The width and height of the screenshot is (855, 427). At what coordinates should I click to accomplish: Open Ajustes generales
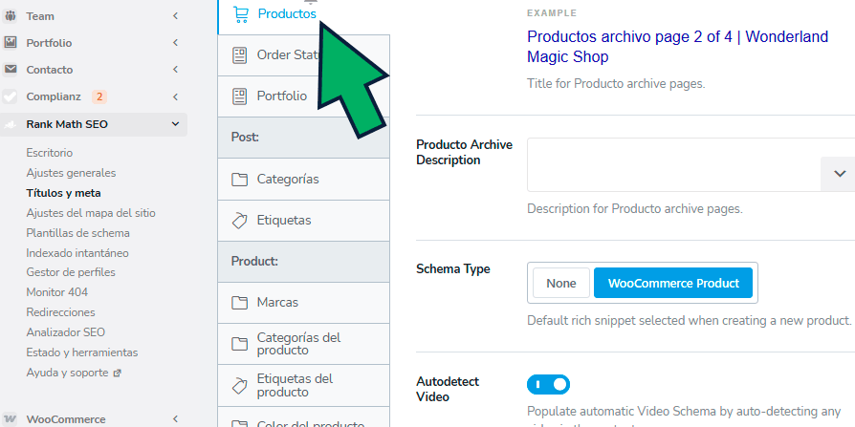[x=71, y=173]
